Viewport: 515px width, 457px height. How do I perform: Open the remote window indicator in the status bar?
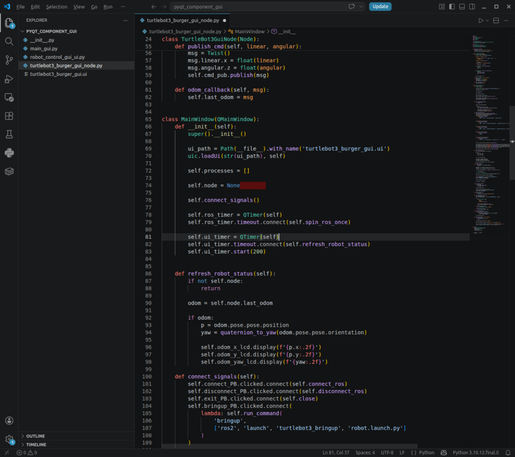(x=7, y=453)
